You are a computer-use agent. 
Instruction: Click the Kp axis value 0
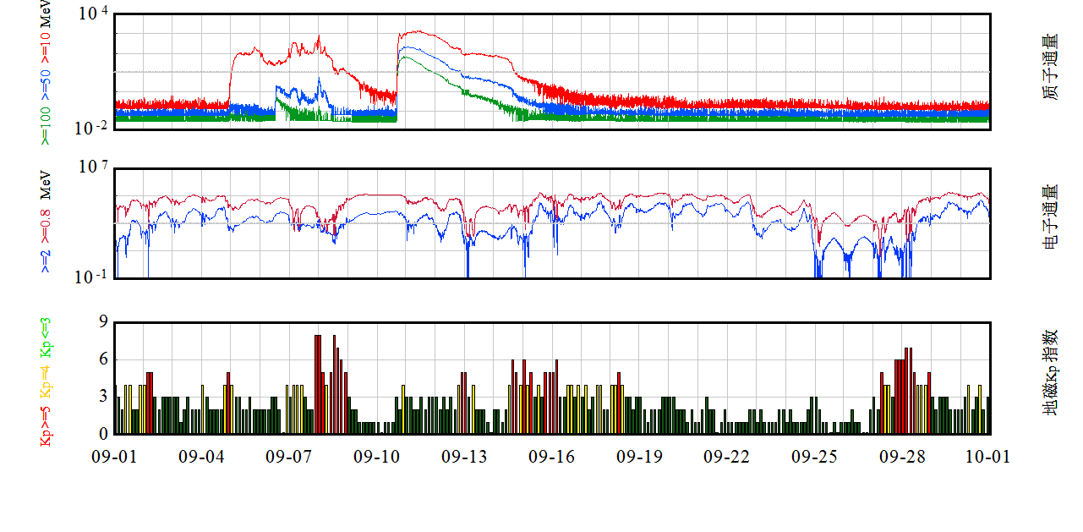[104, 434]
